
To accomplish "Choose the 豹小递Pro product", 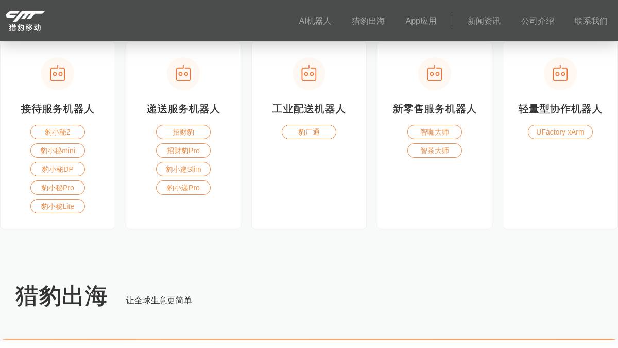I will click(x=183, y=188).
